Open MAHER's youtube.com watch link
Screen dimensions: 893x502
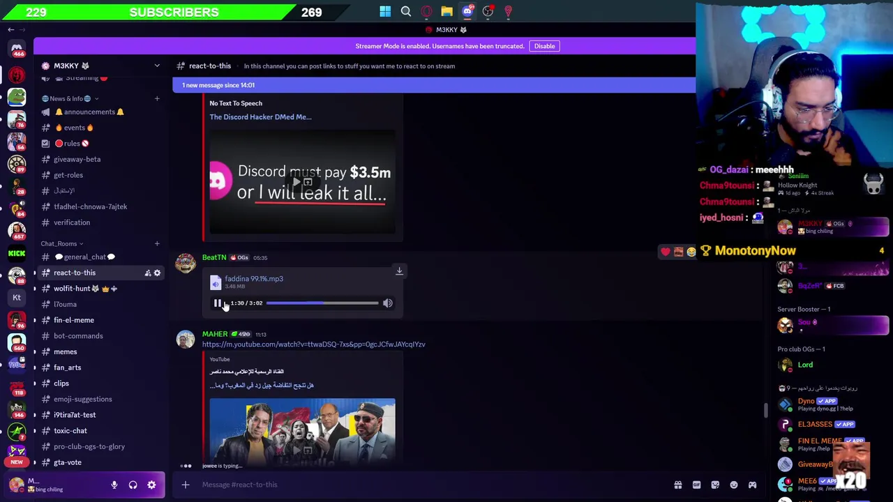point(313,344)
